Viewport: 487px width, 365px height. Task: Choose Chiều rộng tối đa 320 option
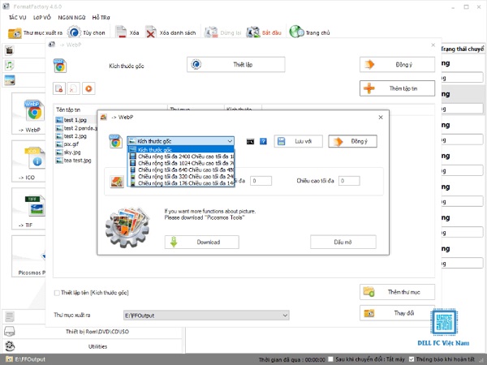(181, 177)
